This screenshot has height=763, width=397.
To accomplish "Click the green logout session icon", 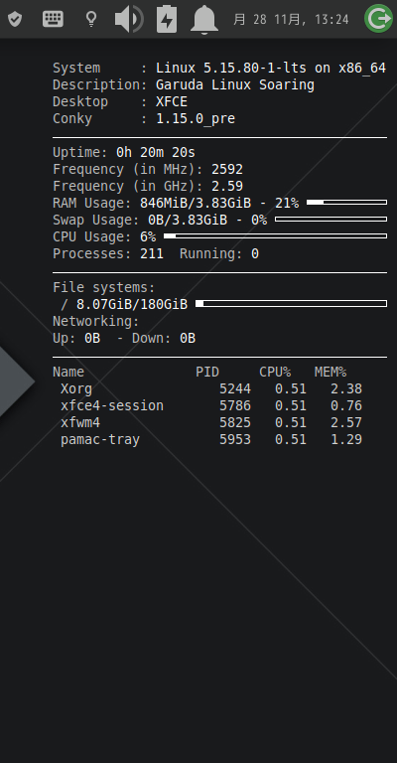I will 378,19.
